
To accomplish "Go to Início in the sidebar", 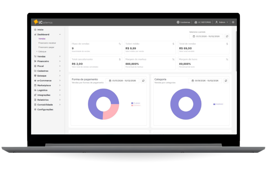I will [40, 30].
